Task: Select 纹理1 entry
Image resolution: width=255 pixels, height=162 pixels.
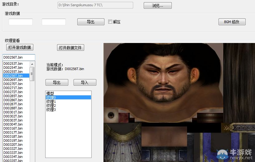Action: 68,101
